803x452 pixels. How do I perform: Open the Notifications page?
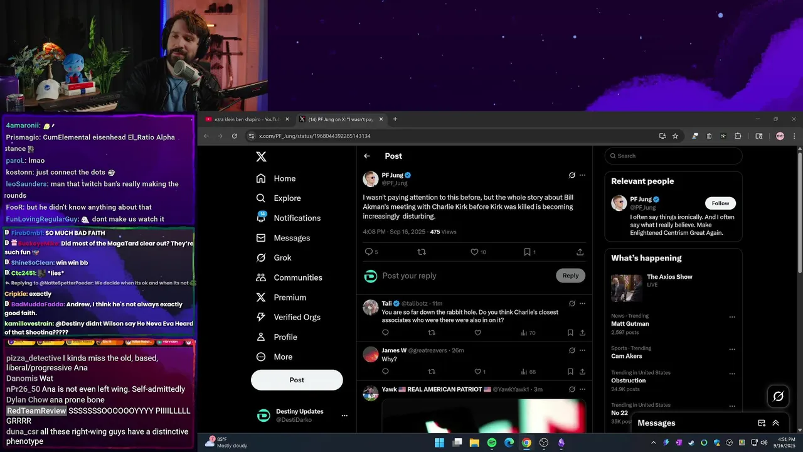click(x=289, y=218)
